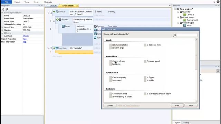221x124 pixels.
Task: Switch to the View ribbon tab
Action: (27, 2)
